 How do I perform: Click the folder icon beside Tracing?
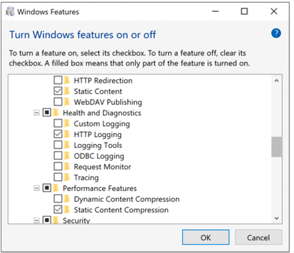[67, 177]
